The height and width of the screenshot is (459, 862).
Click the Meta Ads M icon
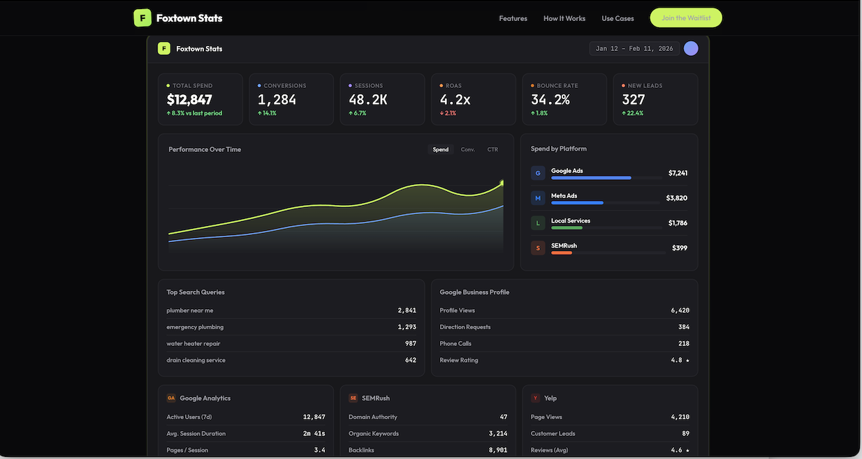tap(538, 198)
